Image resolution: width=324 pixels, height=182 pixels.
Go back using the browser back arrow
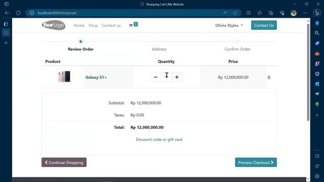(7, 13)
